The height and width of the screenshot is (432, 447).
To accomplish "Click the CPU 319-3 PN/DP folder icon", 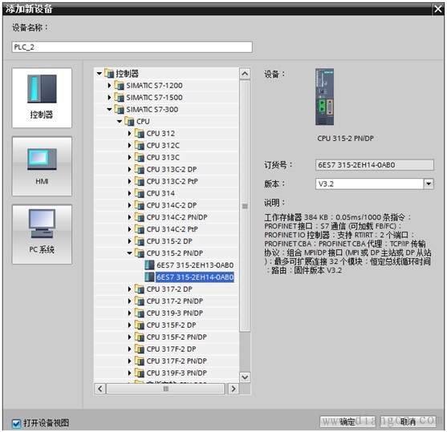I will tap(139, 313).
